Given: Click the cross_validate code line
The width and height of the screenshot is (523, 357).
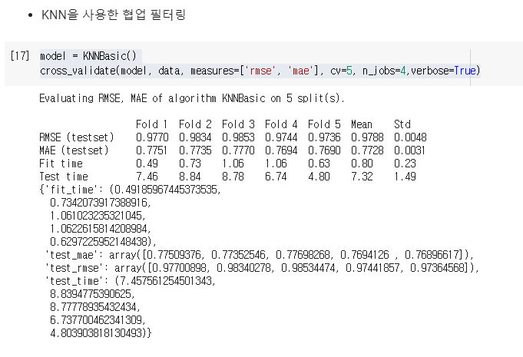Looking at the screenshot, I should (x=260, y=71).
